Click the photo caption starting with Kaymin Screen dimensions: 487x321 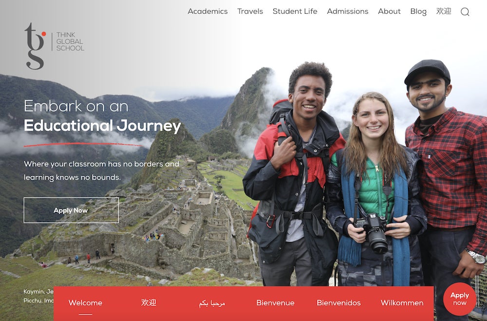[x=38, y=296]
